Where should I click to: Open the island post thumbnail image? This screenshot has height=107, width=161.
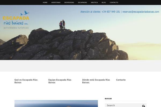[x=56, y=104]
